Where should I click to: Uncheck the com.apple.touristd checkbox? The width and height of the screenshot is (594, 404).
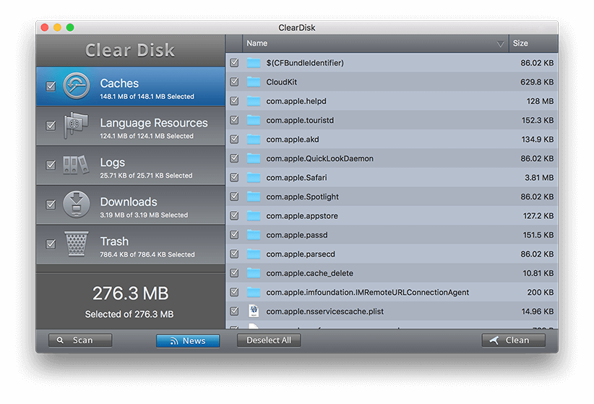pyautogui.click(x=235, y=120)
